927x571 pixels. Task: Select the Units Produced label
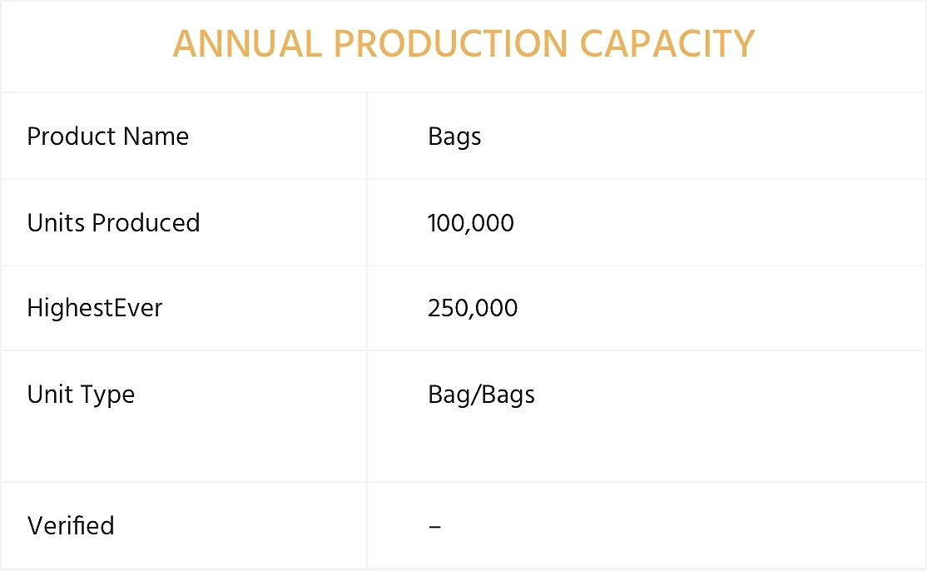(113, 223)
